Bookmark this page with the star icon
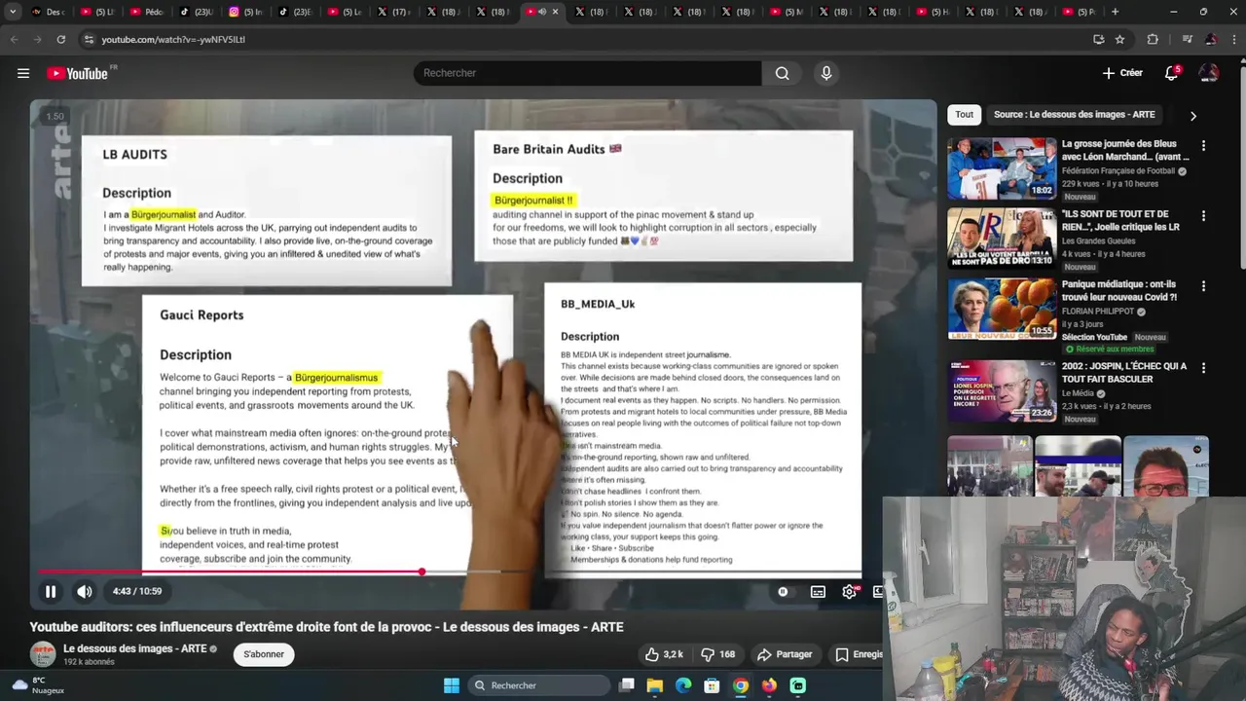Image resolution: width=1246 pixels, height=701 pixels. (1119, 39)
